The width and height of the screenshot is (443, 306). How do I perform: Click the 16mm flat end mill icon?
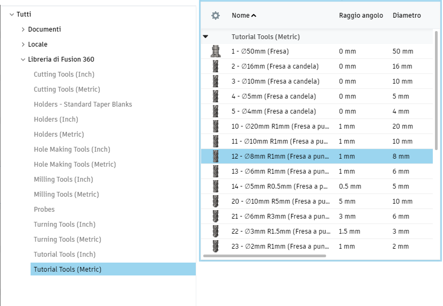point(216,66)
